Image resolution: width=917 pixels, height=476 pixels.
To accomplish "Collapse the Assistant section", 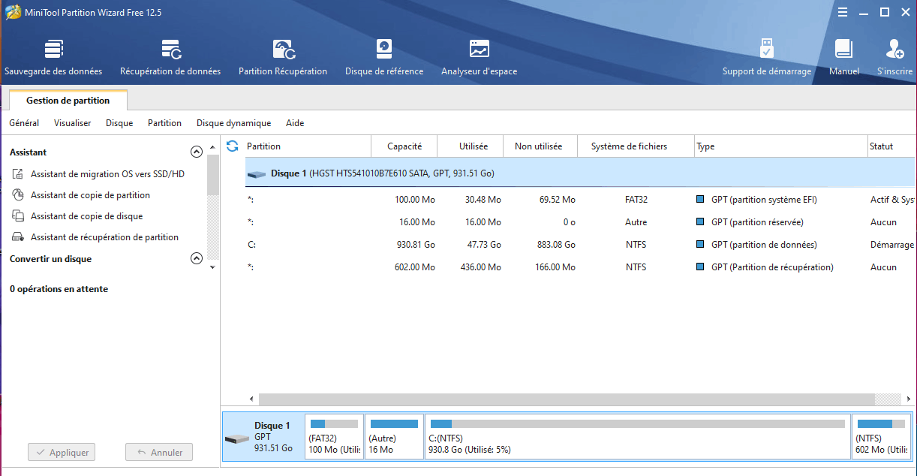I will pos(197,152).
